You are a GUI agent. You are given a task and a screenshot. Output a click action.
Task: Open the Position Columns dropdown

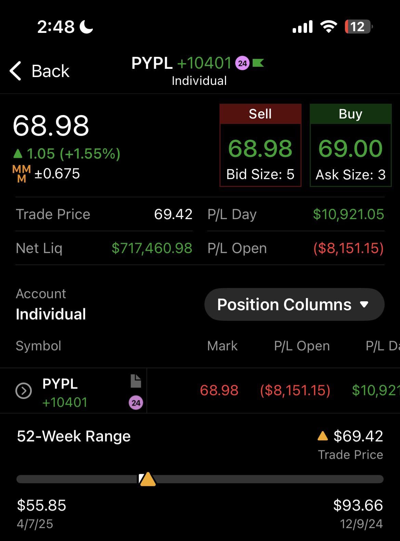coord(294,304)
